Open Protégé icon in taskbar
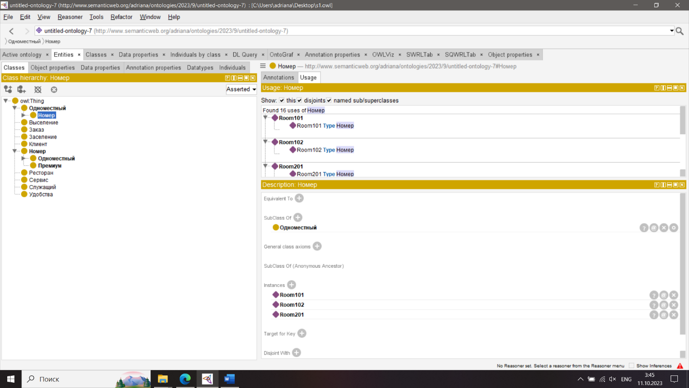 point(207,379)
